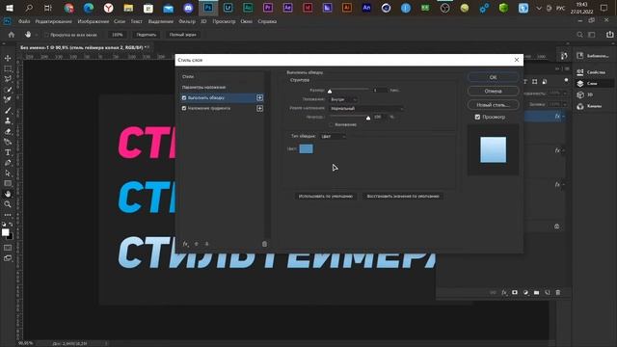
Task: Select the Eraser tool
Action: point(8,131)
